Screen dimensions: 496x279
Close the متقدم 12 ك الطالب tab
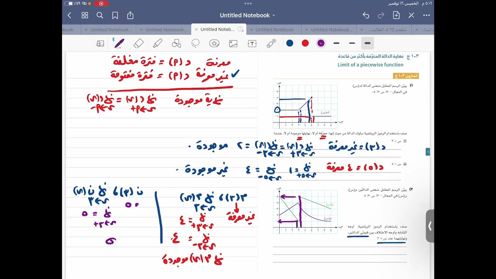coord(362,29)
